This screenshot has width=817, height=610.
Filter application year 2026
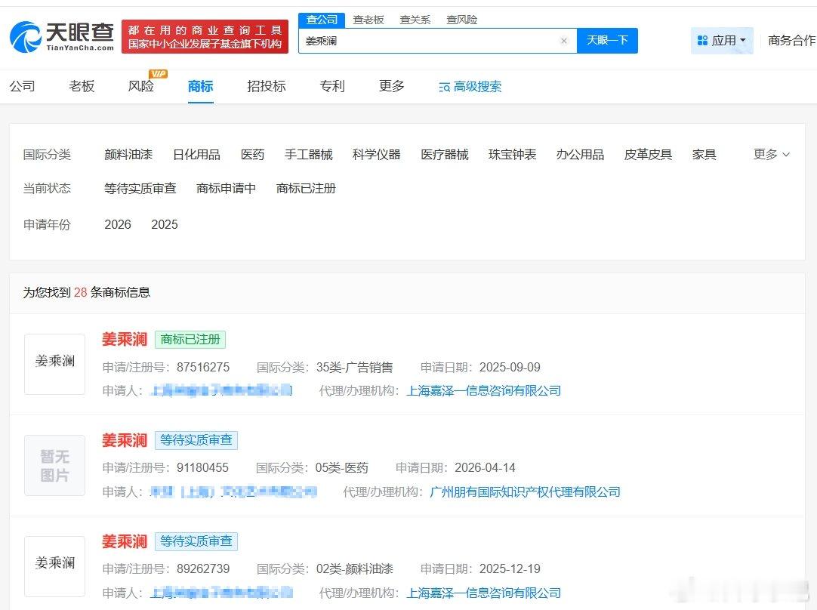[x=118, y=224]
